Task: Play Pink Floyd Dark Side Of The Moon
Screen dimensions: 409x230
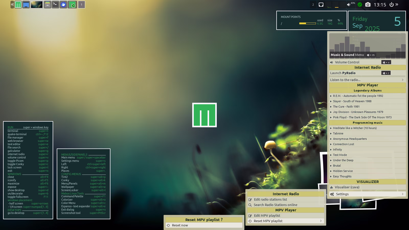Action: 362,117
